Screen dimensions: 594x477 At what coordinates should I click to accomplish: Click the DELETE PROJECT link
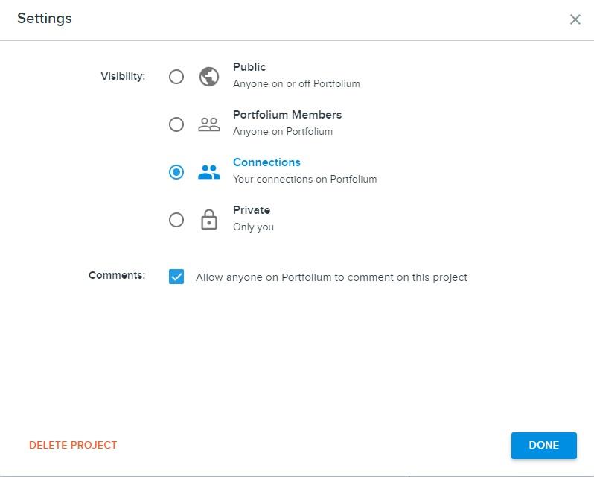pos(73,445)
